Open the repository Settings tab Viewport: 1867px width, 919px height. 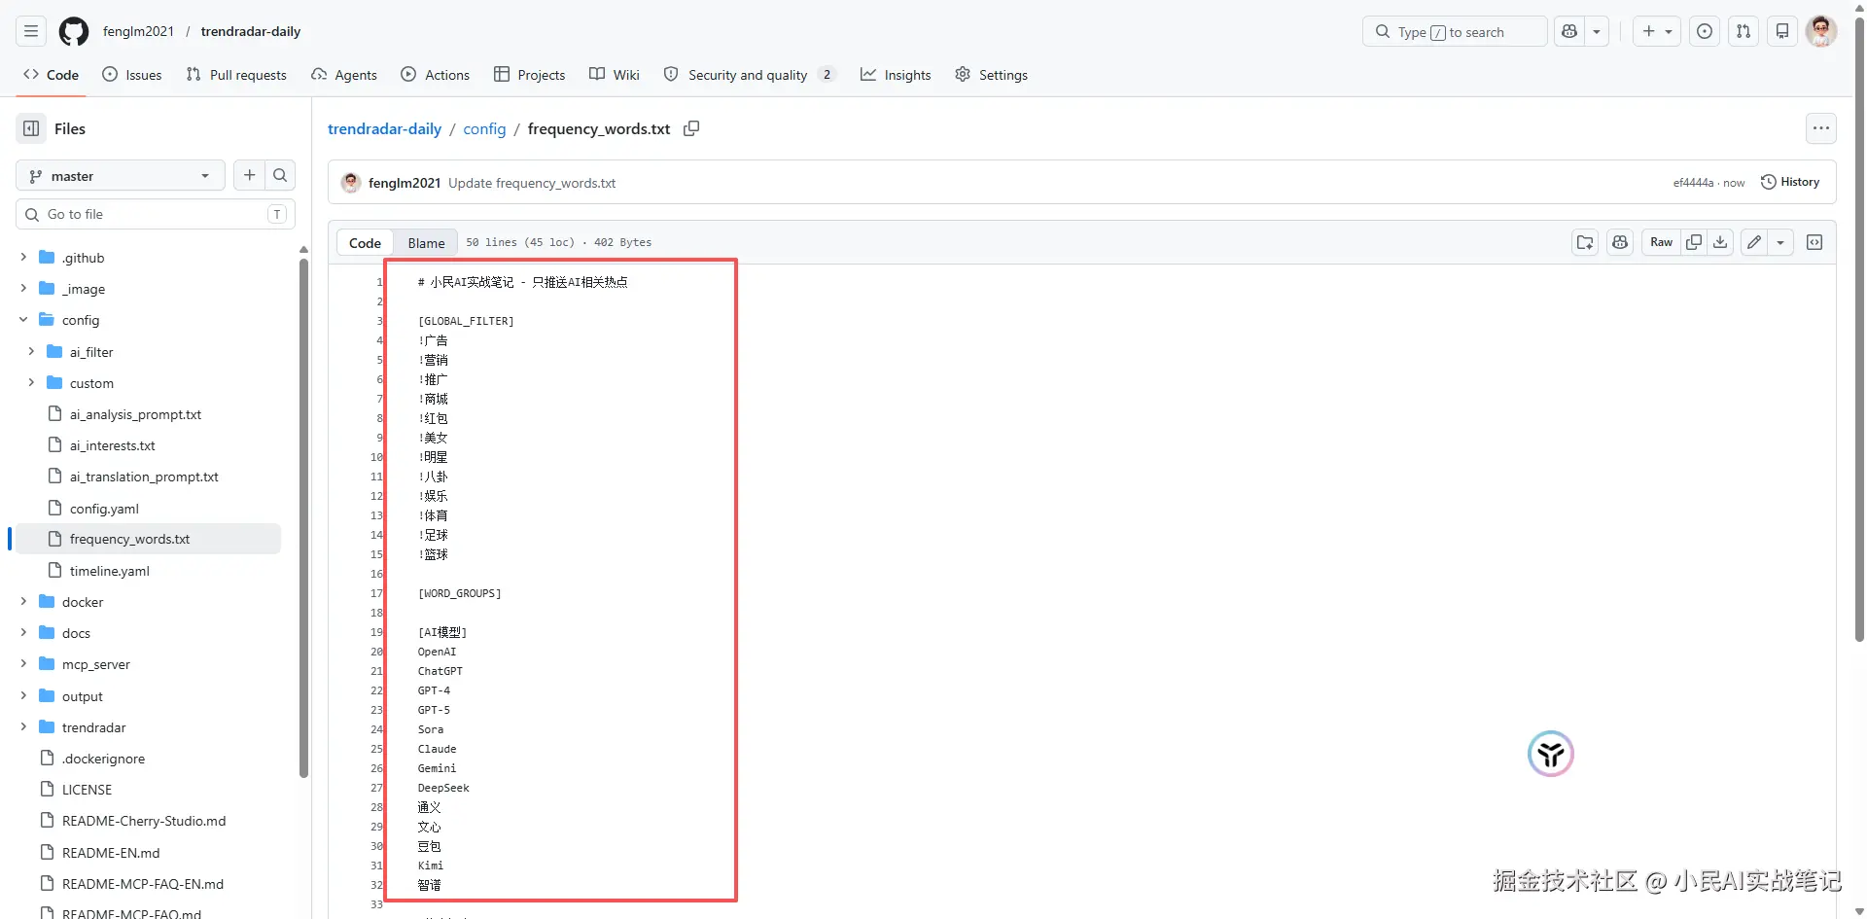point(991,75)
